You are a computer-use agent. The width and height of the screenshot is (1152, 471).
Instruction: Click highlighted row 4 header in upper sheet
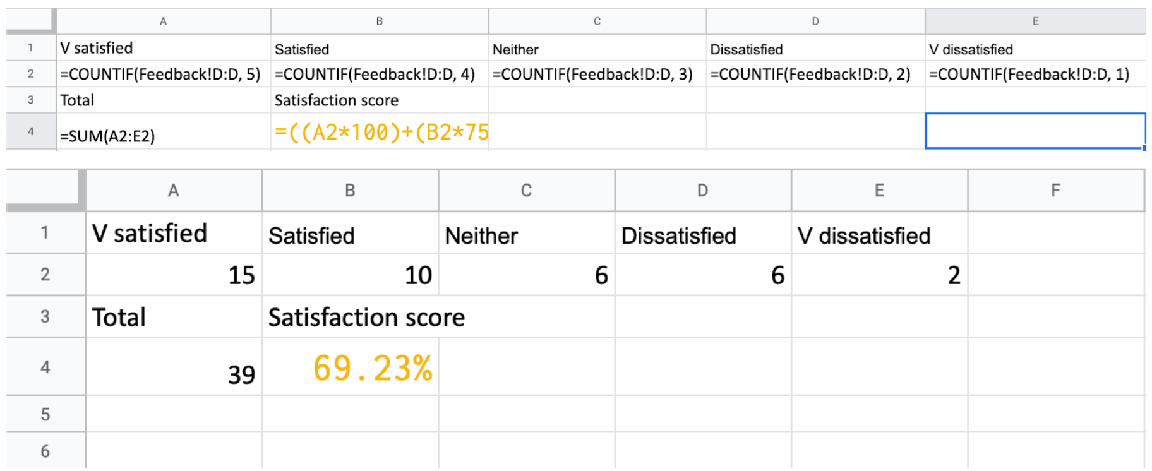(x=30, y=131)
